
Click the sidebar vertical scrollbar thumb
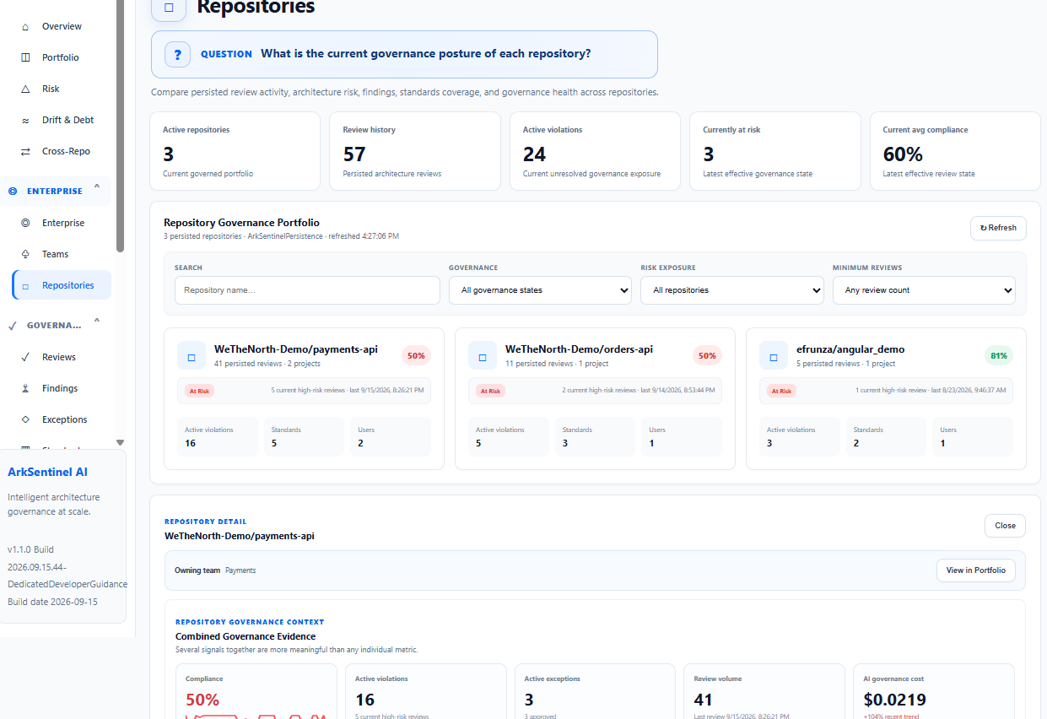click(121, 127)
